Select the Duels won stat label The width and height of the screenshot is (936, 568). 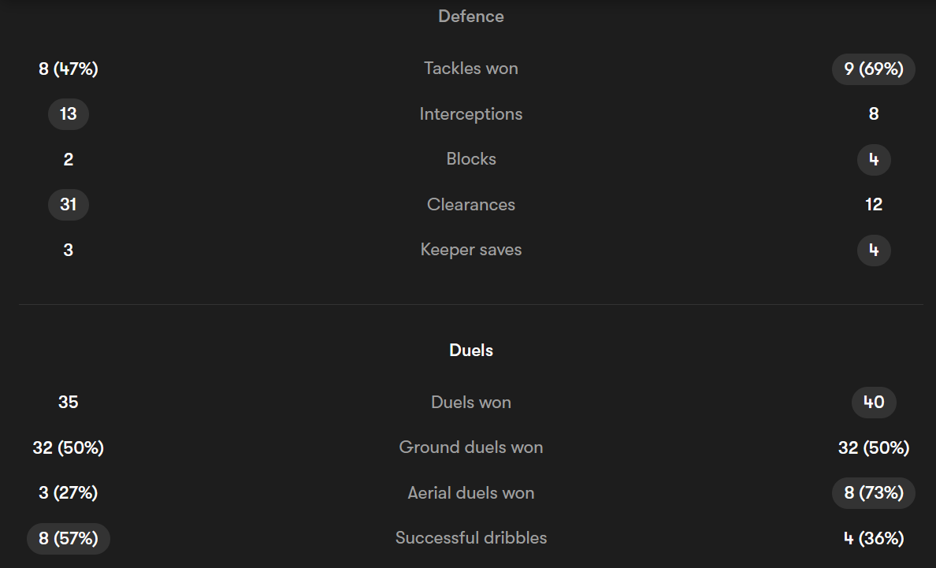point(470,403)
